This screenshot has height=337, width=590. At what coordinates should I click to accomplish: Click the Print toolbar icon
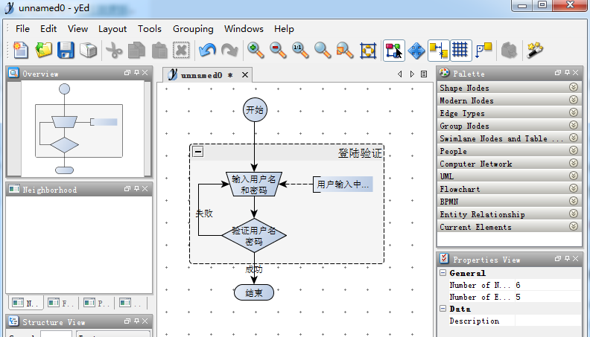[89, 51]
